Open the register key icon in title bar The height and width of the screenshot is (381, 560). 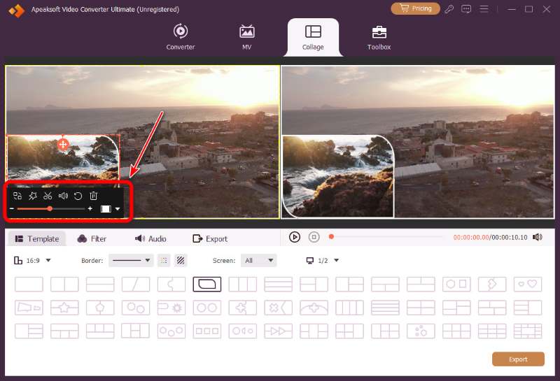pyautogui.click(x=449, y=9)
